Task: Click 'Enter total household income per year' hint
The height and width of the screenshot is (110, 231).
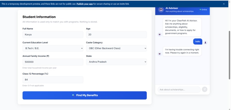Action: [x=40, y=68]
